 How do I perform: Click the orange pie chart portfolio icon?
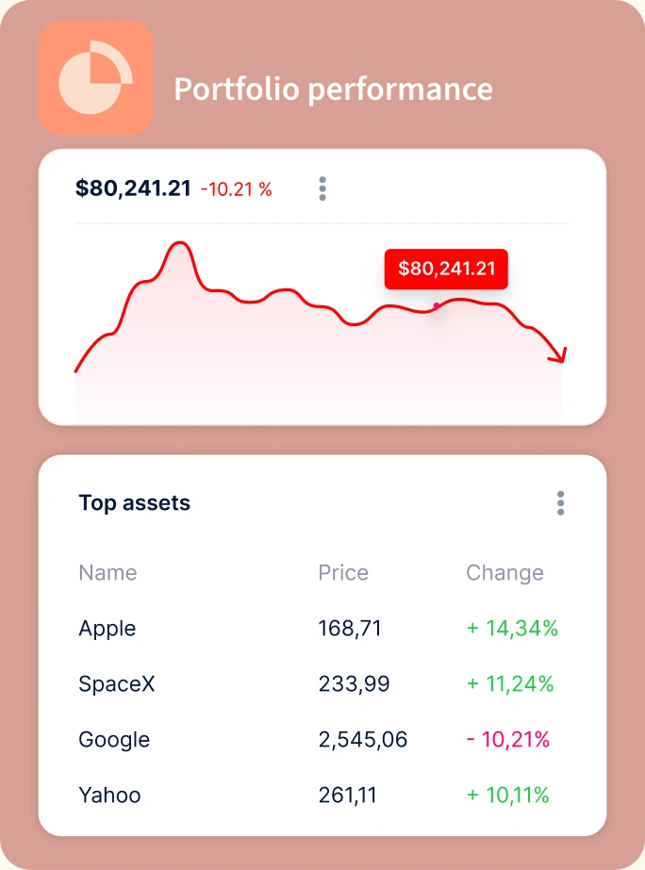[x=95, y=77]
